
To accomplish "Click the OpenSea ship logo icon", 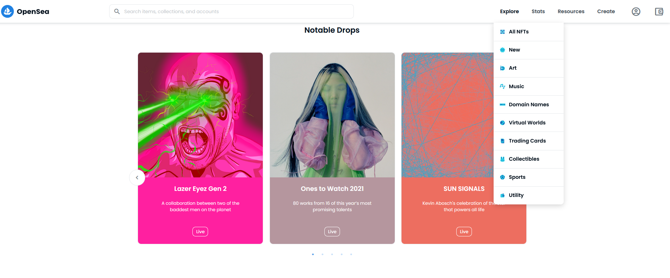I will click(x=7, y=11).
